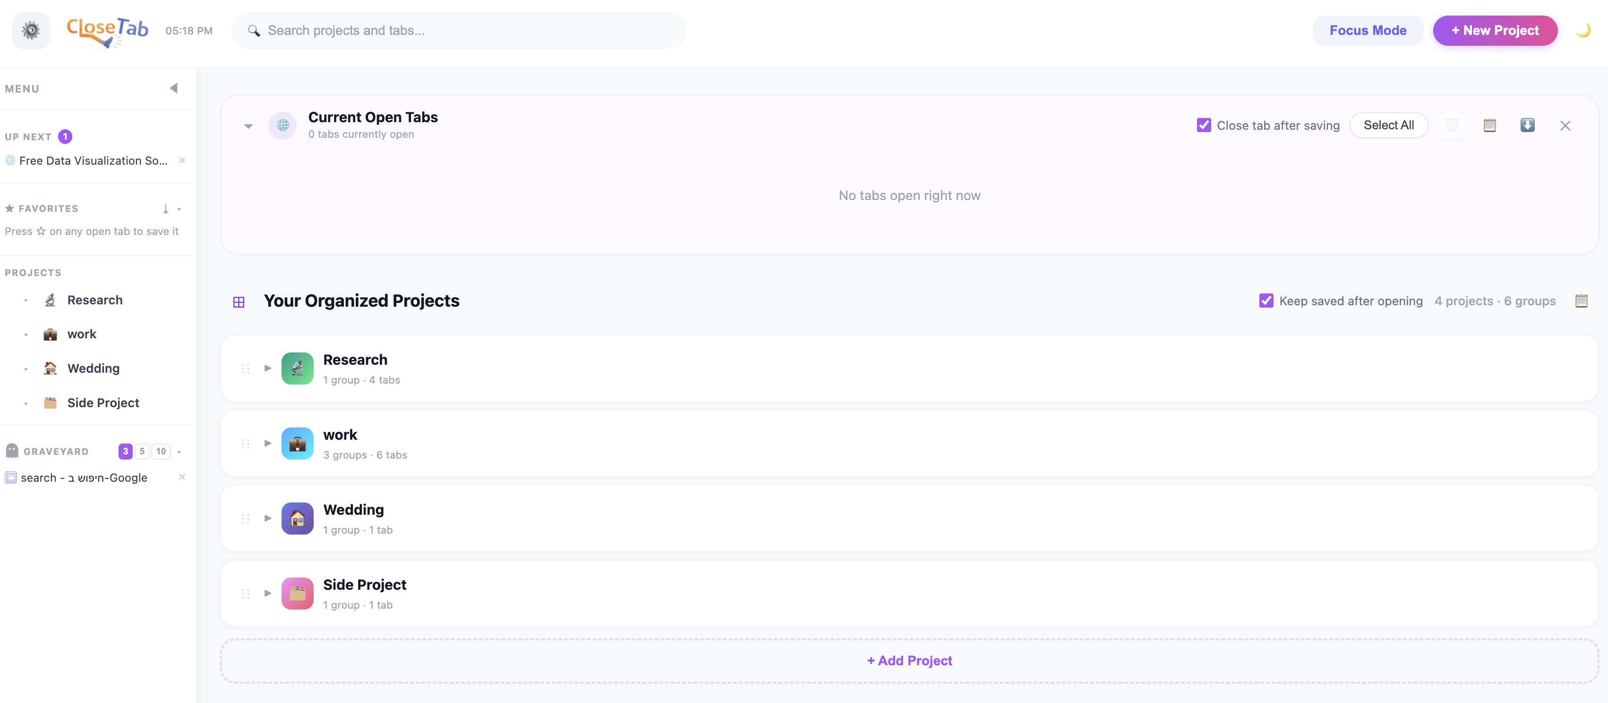Enable Focus Mode
This screenshot has width=1608, height=703.
[1369, 30]
